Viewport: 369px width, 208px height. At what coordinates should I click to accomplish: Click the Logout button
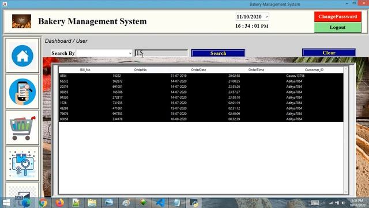click(337, 27)
